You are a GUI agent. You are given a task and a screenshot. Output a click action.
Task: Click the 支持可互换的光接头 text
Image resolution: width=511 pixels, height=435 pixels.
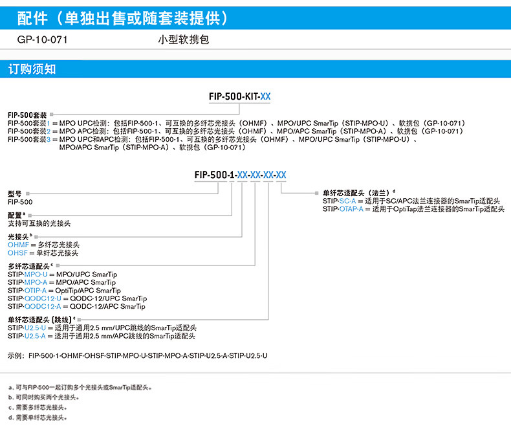pos(39,223)
